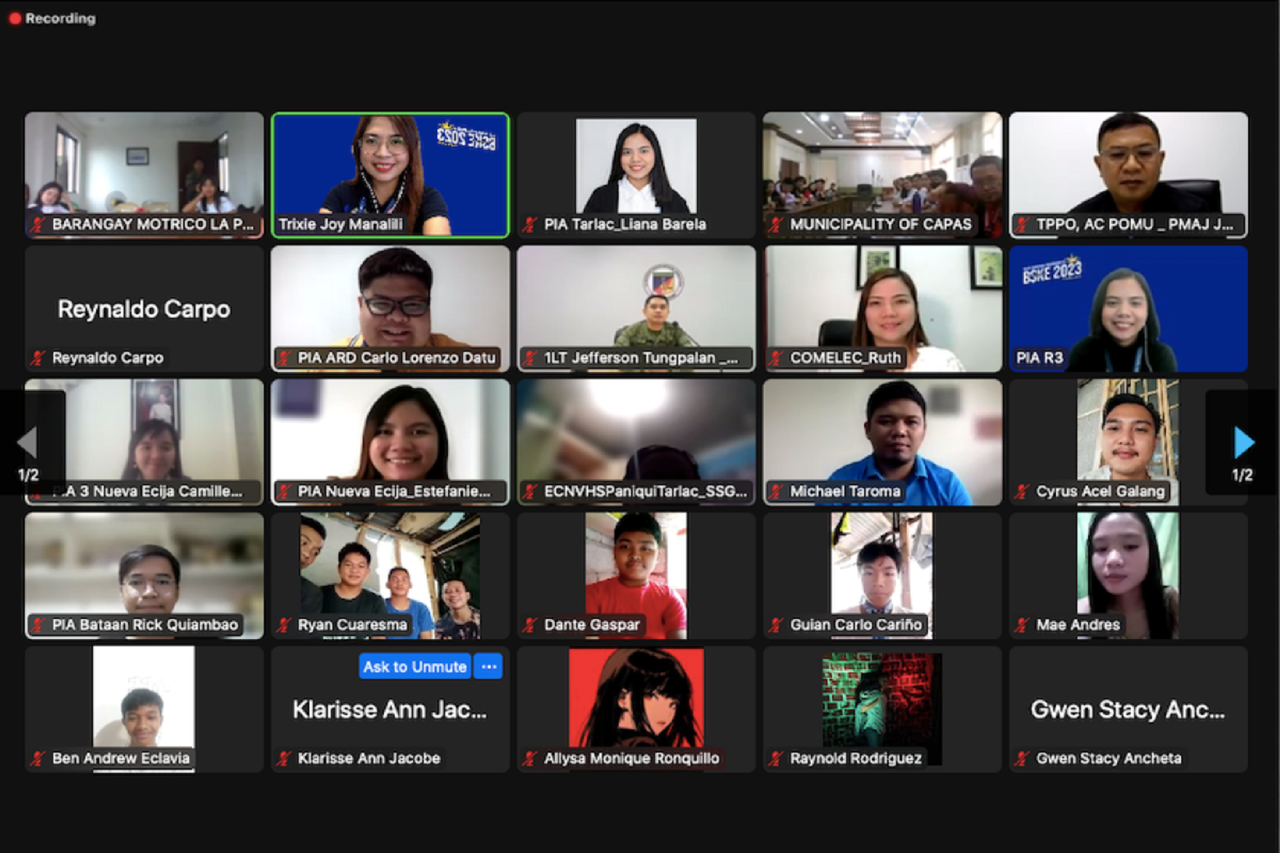
Task: Click muted mic icon of 1LT Jefferson Tungpalan
Action: [530, 358]
